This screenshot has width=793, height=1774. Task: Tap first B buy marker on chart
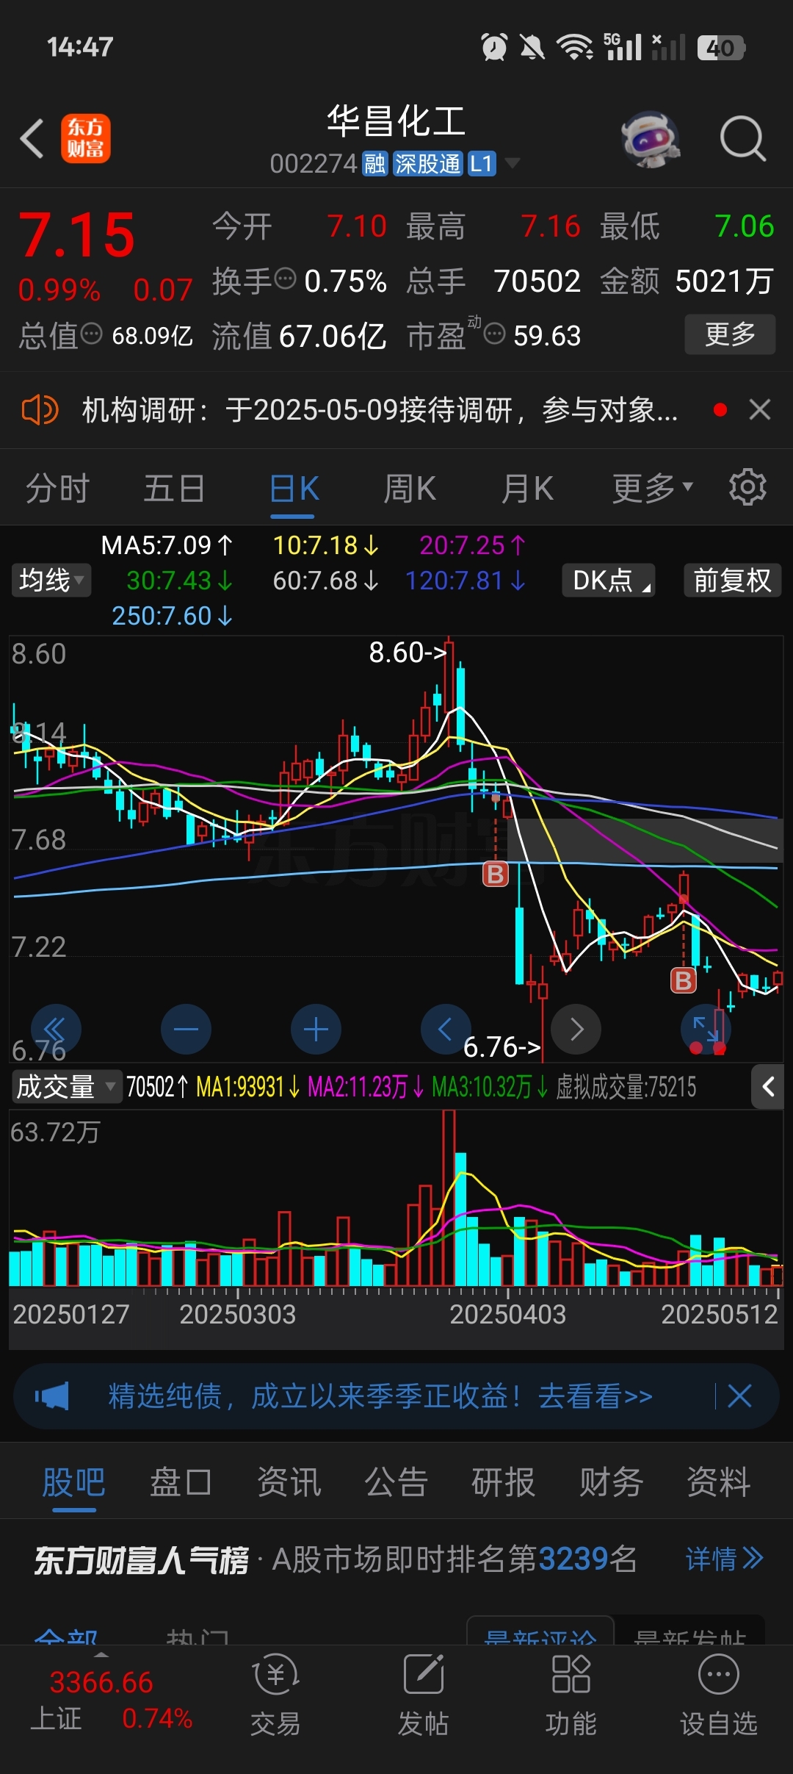496,874
